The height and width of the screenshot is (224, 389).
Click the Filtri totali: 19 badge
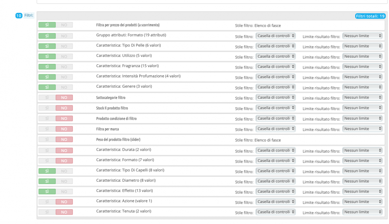point(370,16)
